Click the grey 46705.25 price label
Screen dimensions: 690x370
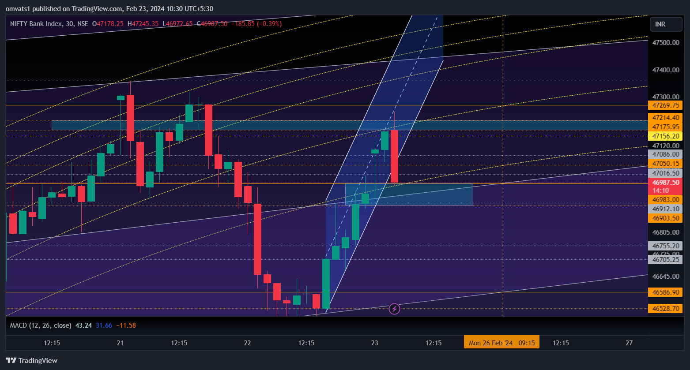665,260
